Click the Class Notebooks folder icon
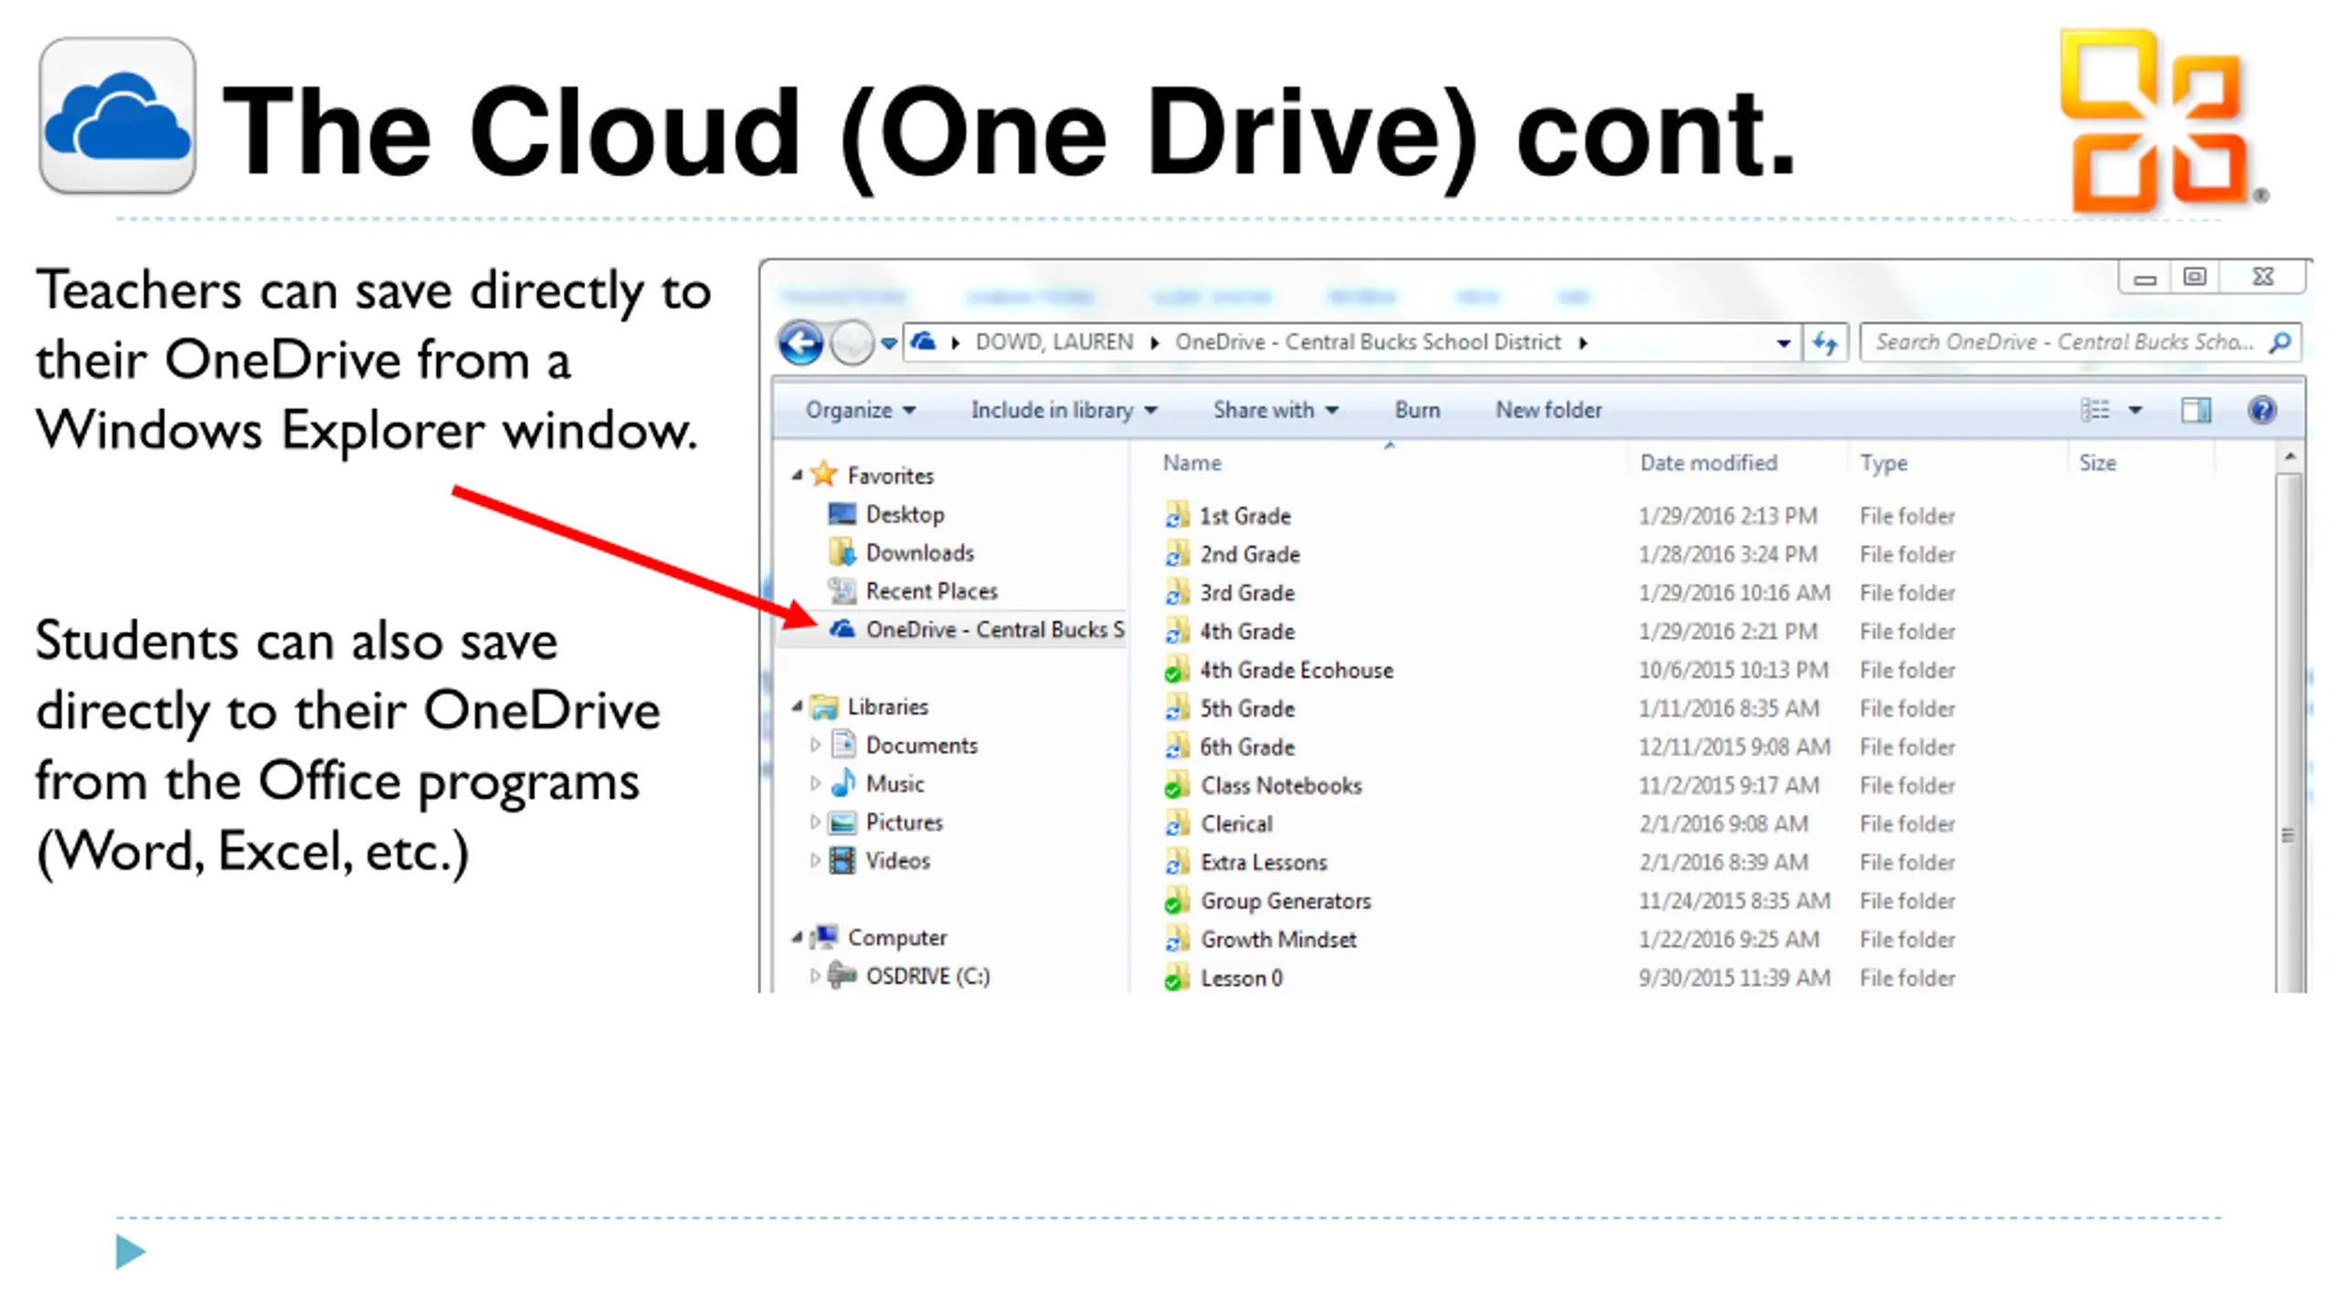 tap(1177, 785)
